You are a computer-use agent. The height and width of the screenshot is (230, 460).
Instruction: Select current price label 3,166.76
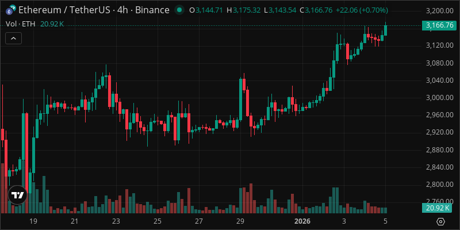pyautogui.click(x=439, y=25)
